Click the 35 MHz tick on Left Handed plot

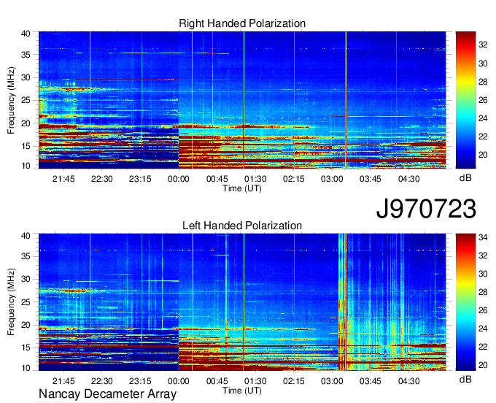click(26, 256)
